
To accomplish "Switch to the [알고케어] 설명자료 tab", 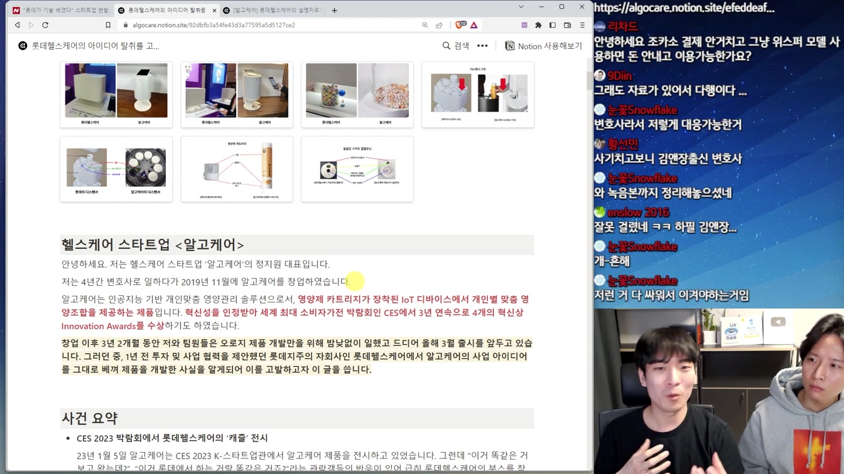I will pos(272,10).
